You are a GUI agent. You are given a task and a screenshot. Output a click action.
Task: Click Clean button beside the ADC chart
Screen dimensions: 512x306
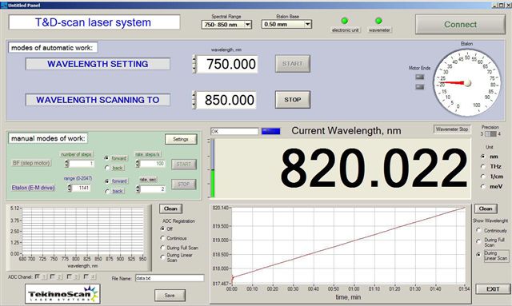coord(170,209)
